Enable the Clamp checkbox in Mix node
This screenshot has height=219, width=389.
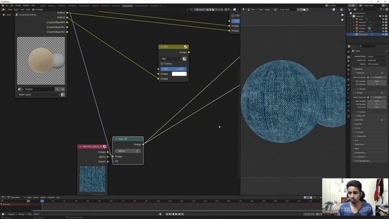coord(162,64)
